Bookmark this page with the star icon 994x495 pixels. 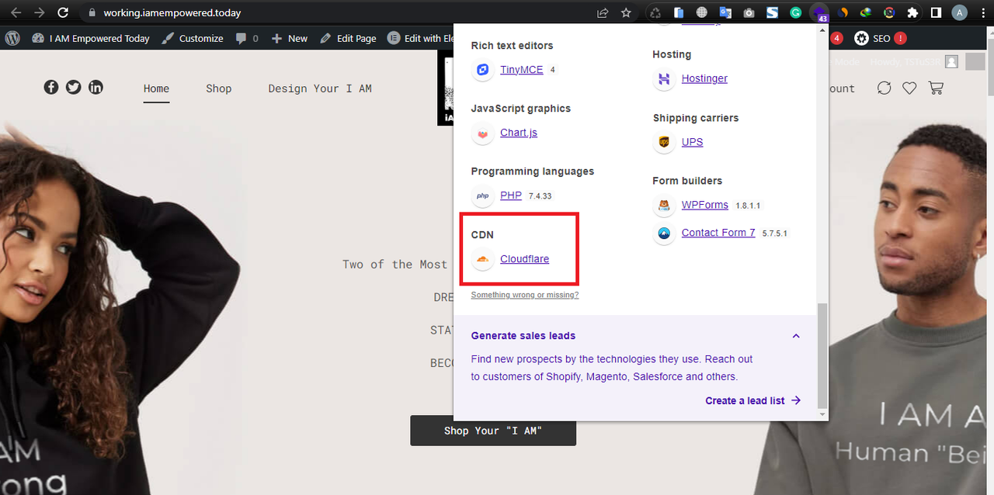click(x=626, y=12)
